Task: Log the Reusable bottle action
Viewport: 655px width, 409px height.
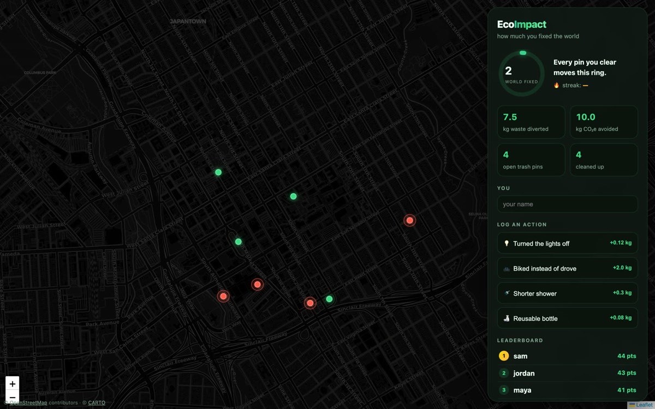Action: (567, 318)
